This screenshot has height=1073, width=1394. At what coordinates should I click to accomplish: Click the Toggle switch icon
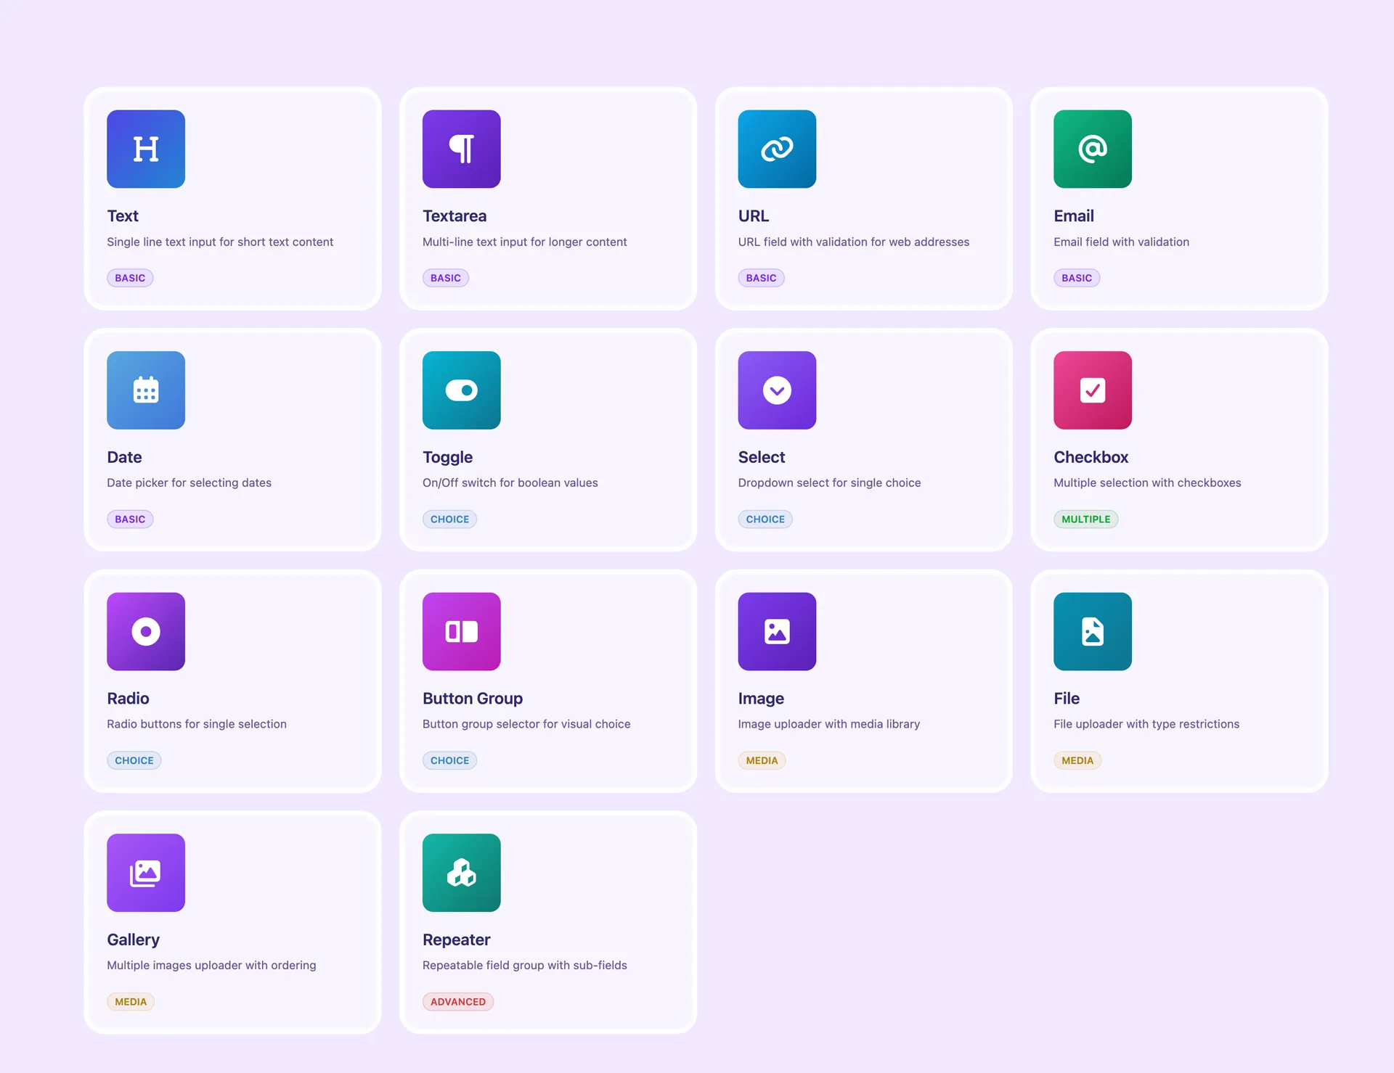click(461, 390)
